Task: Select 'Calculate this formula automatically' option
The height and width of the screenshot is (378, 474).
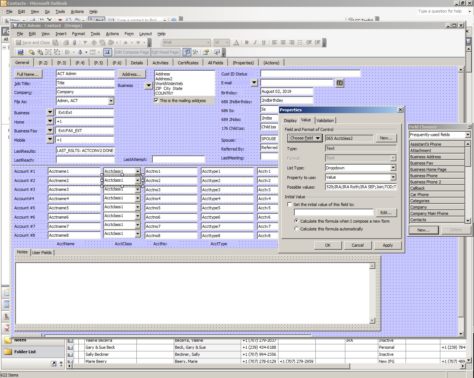Action: 297,229
